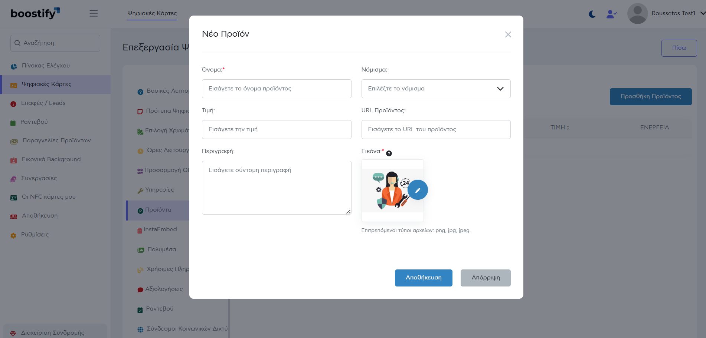Open Επαφές / Leads sidebar item
Image resolution: width=706 pixels, height=338 pixels.
point(43,103)
